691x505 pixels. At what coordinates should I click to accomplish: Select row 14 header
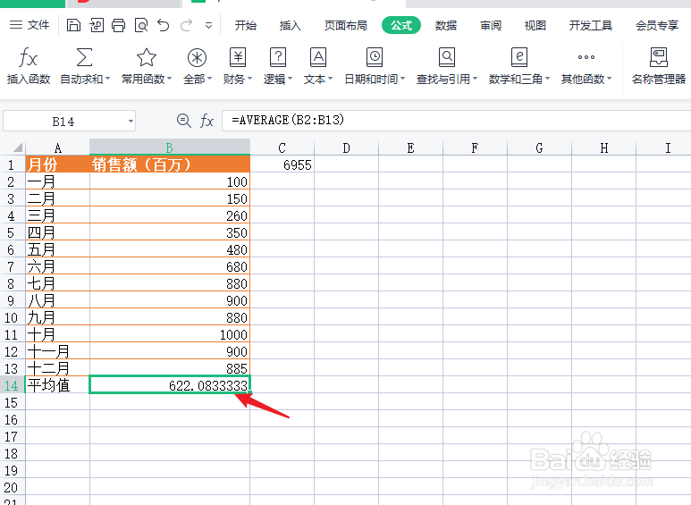click(x=12, y=385)
